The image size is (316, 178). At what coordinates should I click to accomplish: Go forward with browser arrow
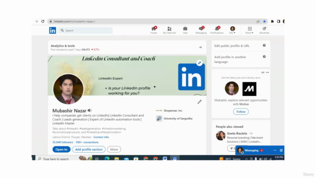pos(37,21)
